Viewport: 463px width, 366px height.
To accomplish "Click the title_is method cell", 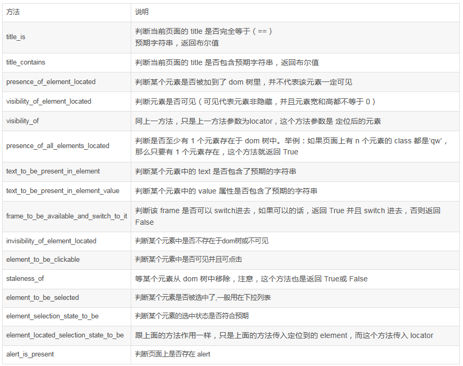I will pyautogui.click(x=16, y=37).
